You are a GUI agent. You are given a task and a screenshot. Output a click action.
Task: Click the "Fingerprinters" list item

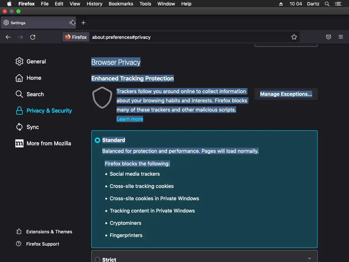(126, 235)
